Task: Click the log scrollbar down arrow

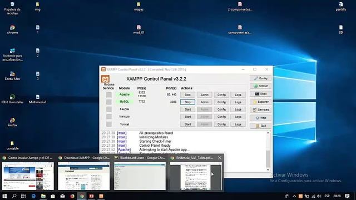Action: (268, 169)
